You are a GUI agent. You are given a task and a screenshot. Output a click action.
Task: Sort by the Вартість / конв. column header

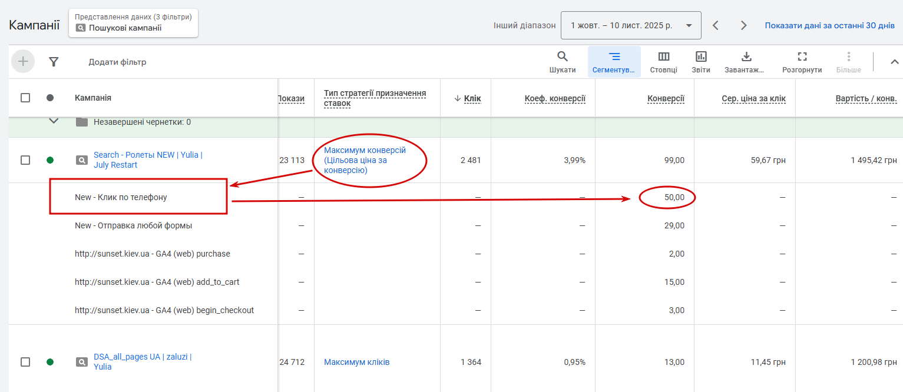click(866, 98)
